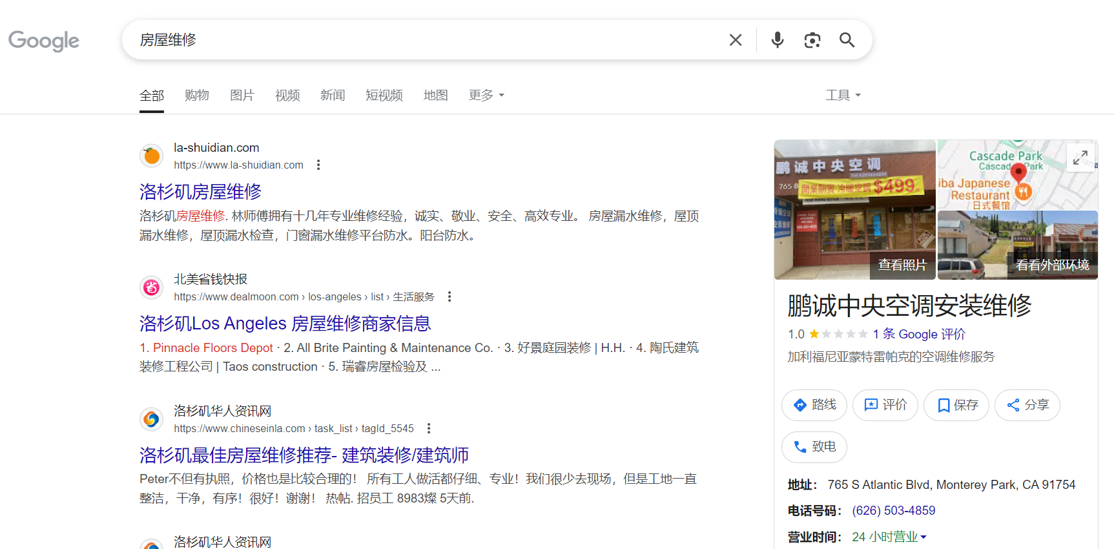
Task: Open 洛杉矶Los Angeles 房屋维修商家信息 link
Action: point(285,324)
